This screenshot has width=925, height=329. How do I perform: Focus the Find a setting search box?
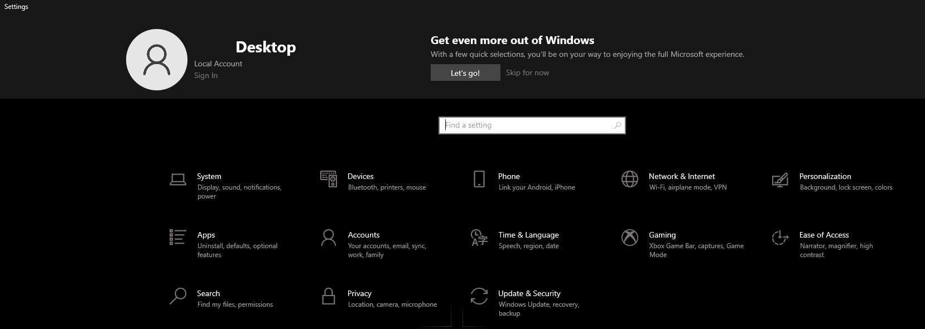532,125
